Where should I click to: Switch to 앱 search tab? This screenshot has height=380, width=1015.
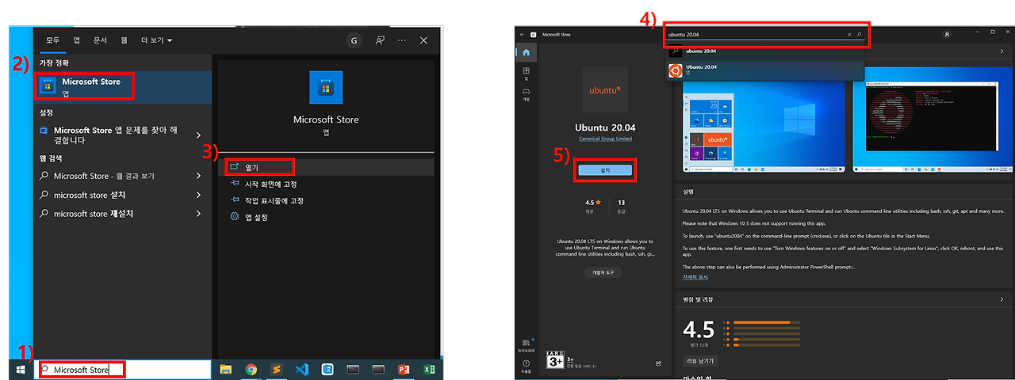[77, 40]
